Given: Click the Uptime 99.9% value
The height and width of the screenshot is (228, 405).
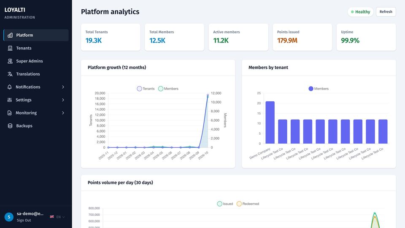Looking at the screenshot, I should point(350,41).
